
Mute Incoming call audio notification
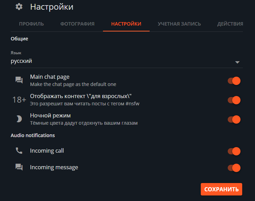234,151
